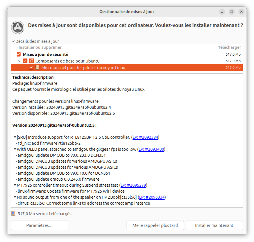Toggle Composants de base pour Ubuntu checkbox
Image resolution: width=254 pixels, height=242 pixels.
click(25, 61)
